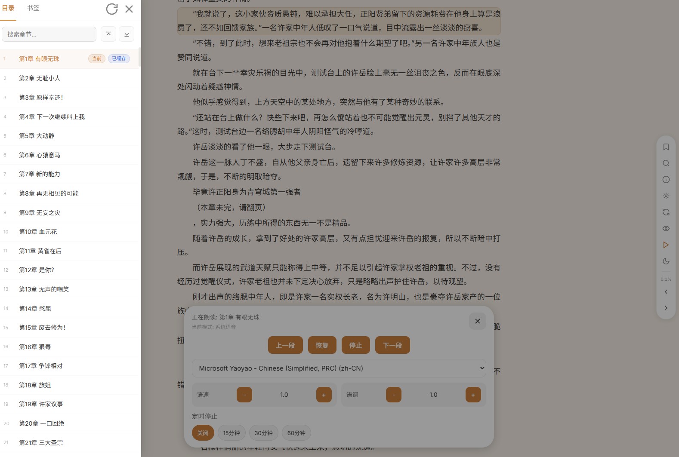Open book info icon in side toolbar

point(666,180)
